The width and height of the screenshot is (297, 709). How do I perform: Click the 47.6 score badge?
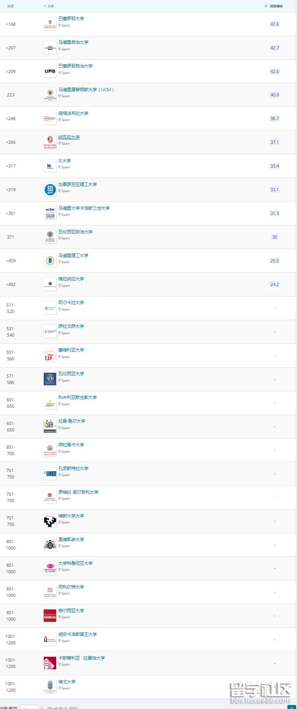point(275,24)
